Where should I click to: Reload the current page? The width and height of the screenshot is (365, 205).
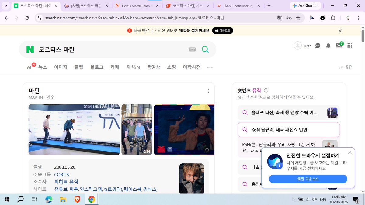click(27, 18)
